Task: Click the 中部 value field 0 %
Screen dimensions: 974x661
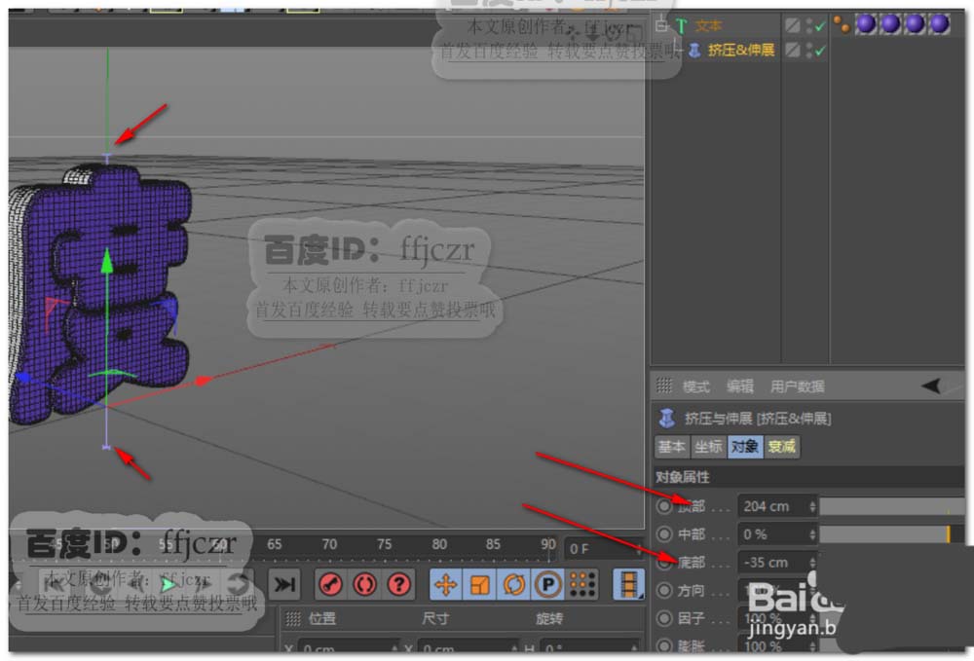Action: pyautogui.click(x=772, y=534)
